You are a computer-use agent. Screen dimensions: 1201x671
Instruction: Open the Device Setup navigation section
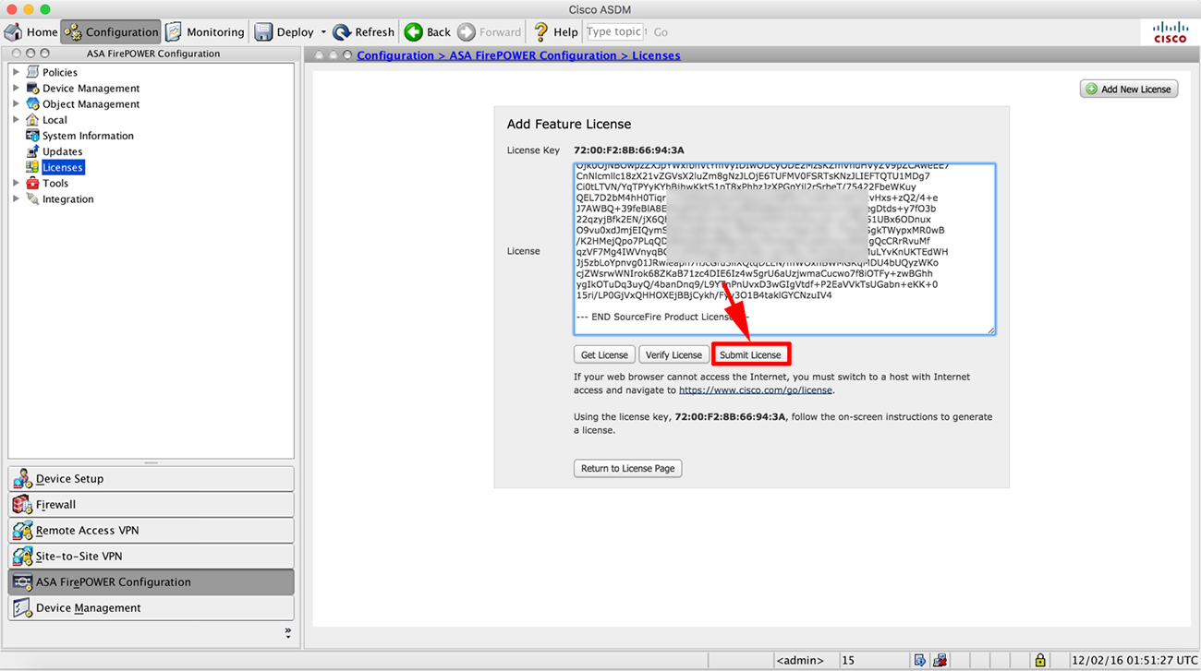pyautogui.click(x=151, y=479)
